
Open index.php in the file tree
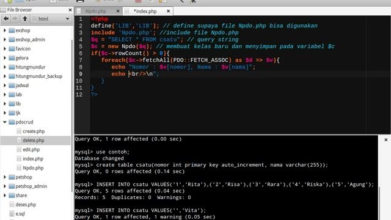click(33, 159)
